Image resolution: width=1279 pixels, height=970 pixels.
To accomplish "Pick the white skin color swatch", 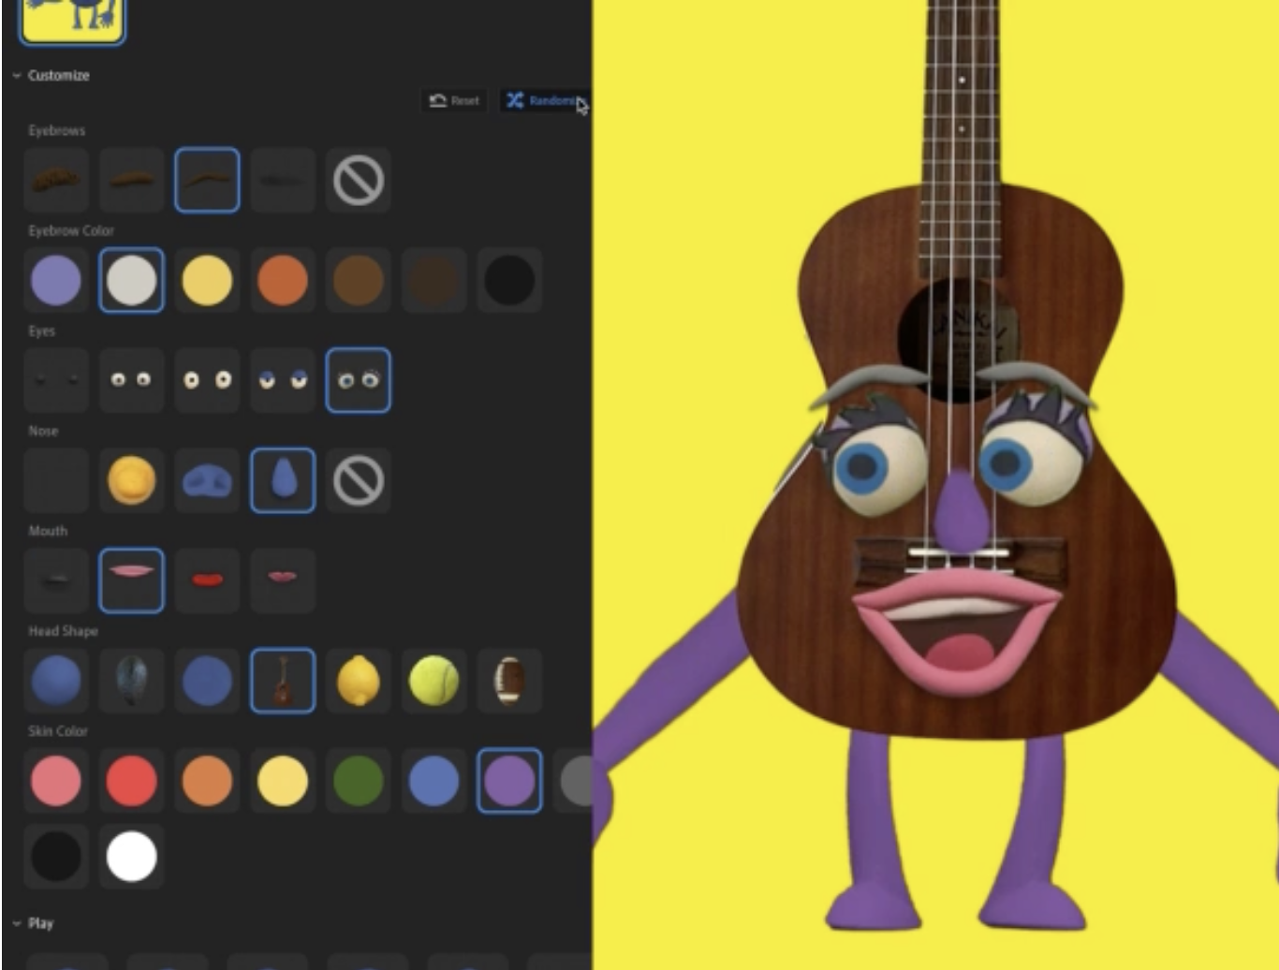I will [x=131, y=857].
